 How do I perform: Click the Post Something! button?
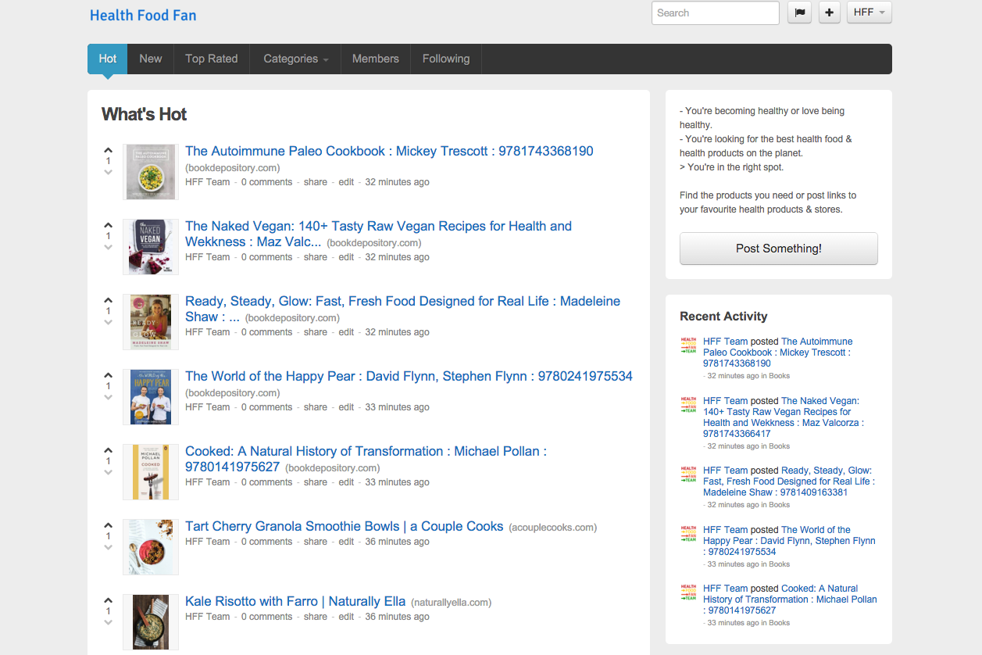(x=779, y=249)
